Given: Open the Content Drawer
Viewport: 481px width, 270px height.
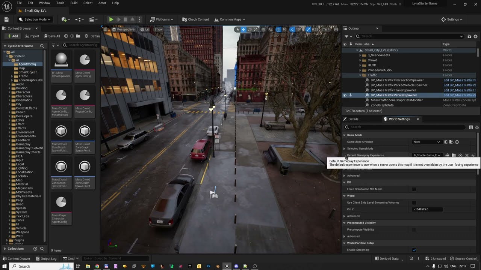Looking at the screenshot, I should point(16,258).
